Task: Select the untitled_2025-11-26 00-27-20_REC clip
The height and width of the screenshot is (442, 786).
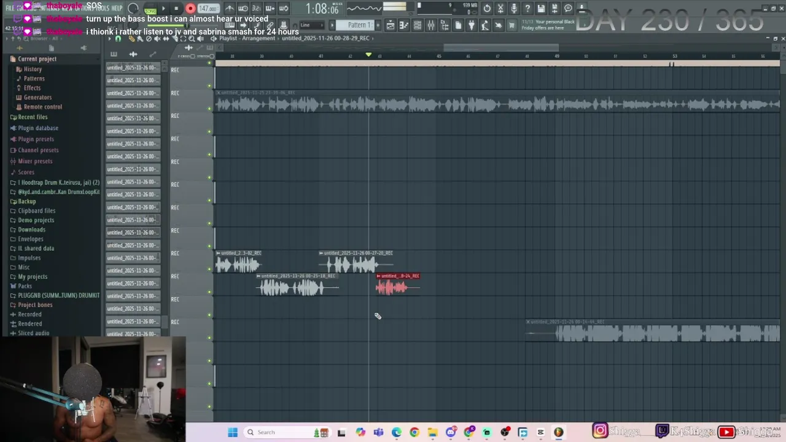Action: pos(356,262)
